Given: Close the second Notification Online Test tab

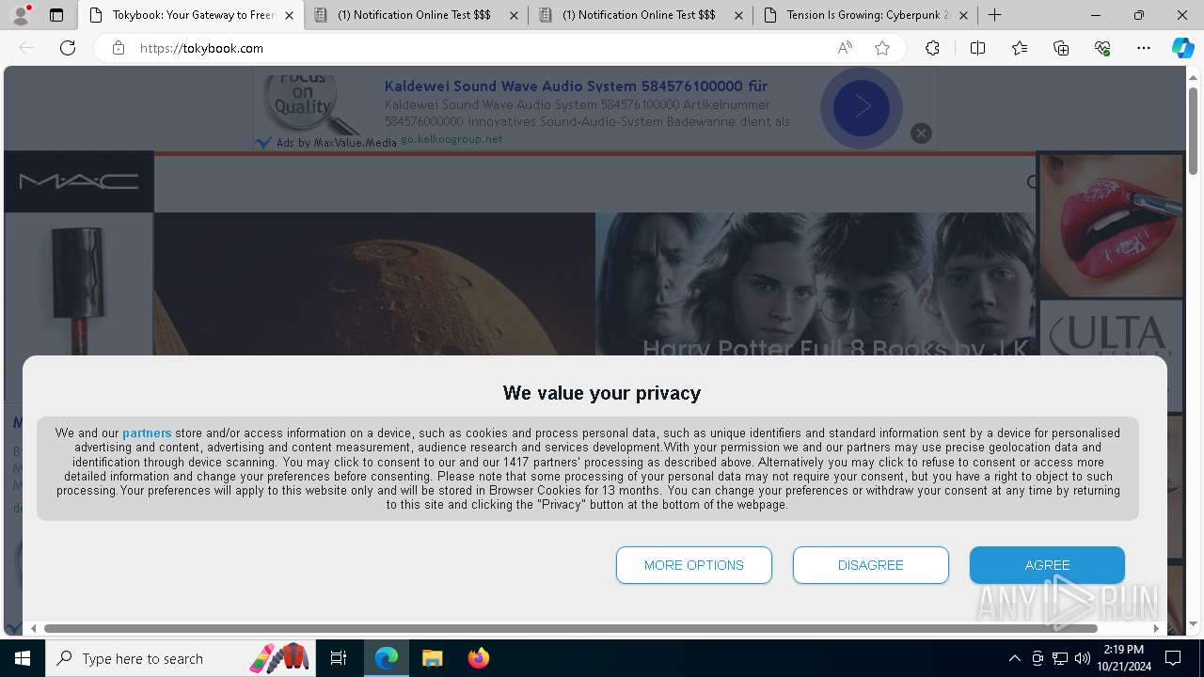Looking at the screenshot, I should pyautogui.click(x=738, y=15).
